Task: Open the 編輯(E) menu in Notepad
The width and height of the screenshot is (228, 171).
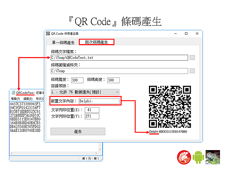Action: pyautogui.click(x=28, y=99)
